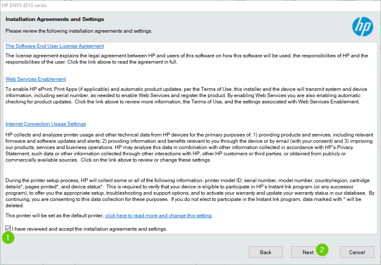This screenshot has height=265, width=381.
Task: Open the default printer settings link
Action: tap(158, 216)
